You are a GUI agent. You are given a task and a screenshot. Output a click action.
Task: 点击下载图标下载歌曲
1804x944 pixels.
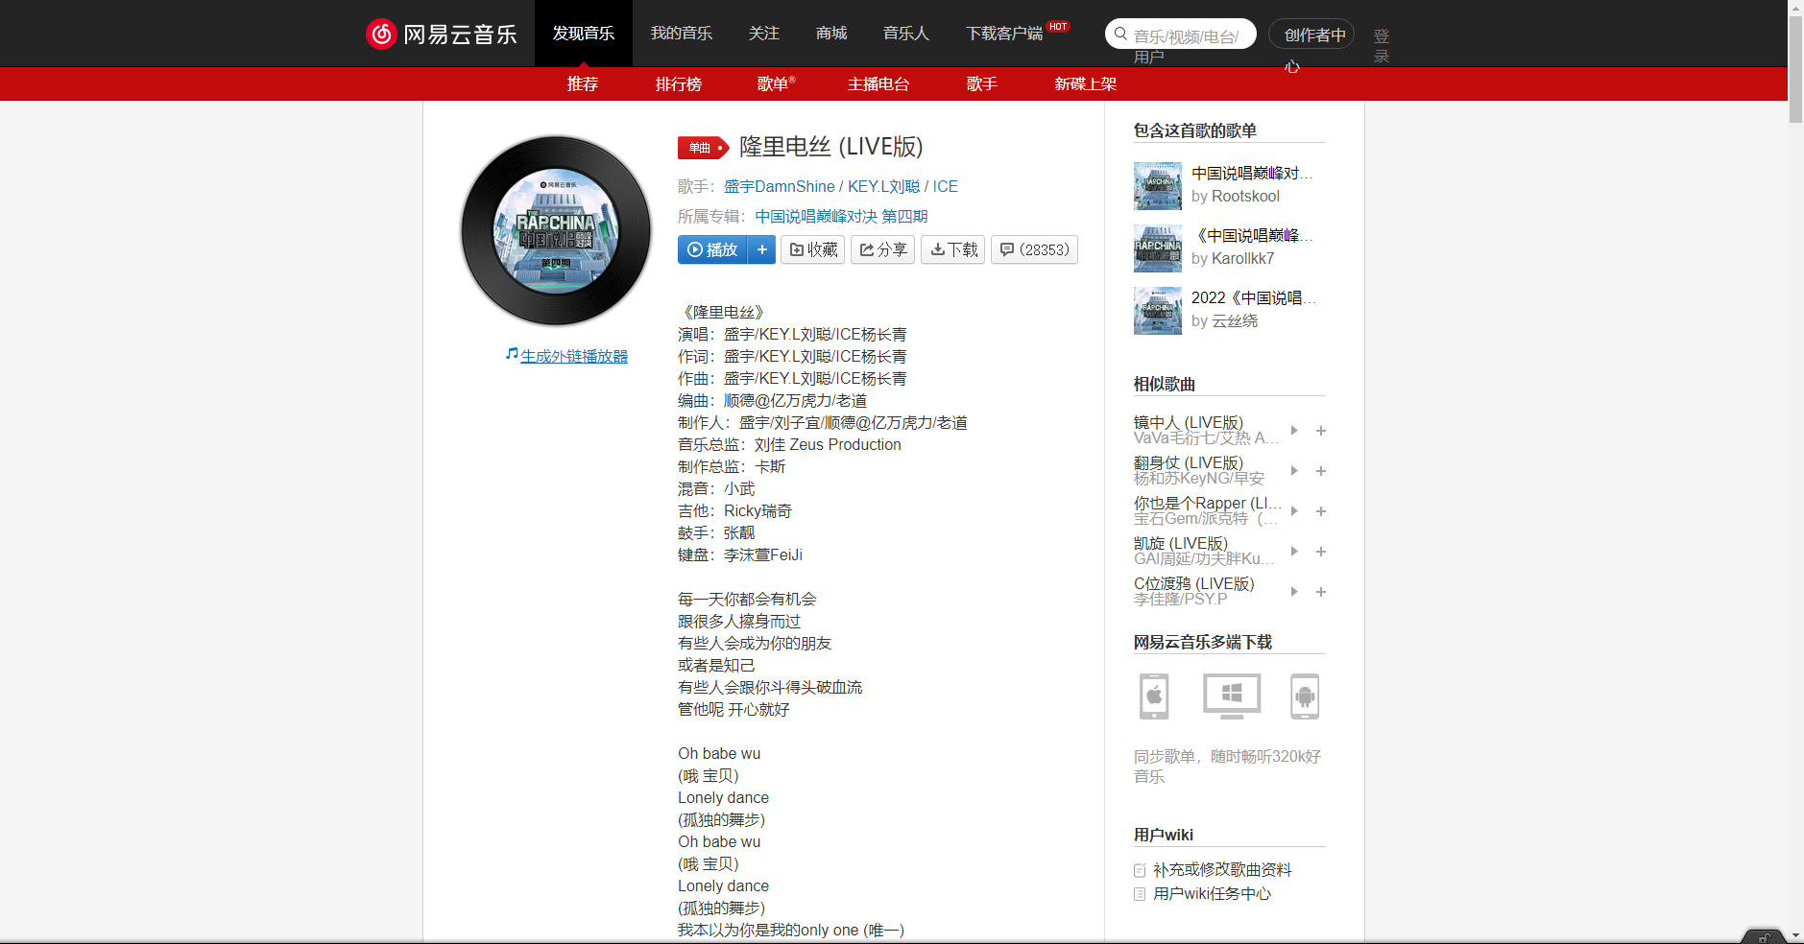click(x=952, y=249)
